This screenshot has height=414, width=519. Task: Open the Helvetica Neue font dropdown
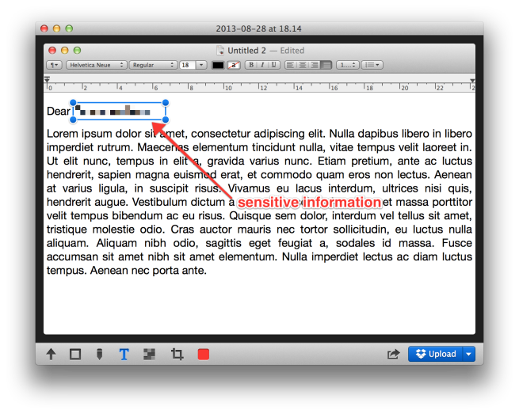95,65
